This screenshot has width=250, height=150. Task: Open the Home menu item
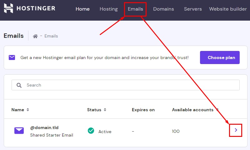tap(82, 9)
